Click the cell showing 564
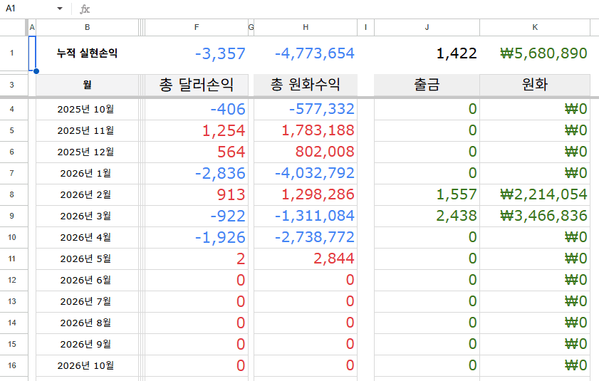Screen dimensions: 599x381 pyautogui.click(x=197, y=152)
